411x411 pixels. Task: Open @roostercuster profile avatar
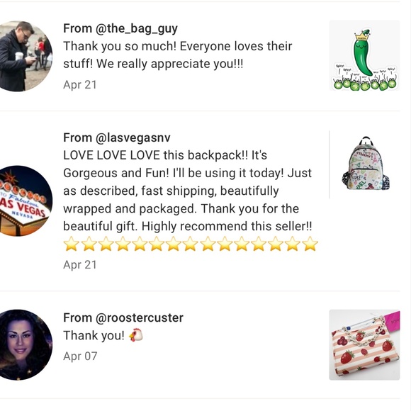[26, 344]
